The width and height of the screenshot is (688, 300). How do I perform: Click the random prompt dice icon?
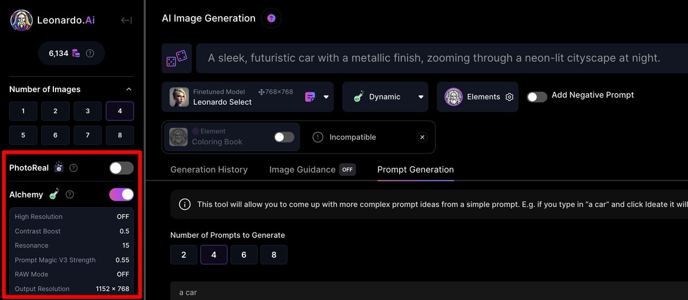pos(176,58)
